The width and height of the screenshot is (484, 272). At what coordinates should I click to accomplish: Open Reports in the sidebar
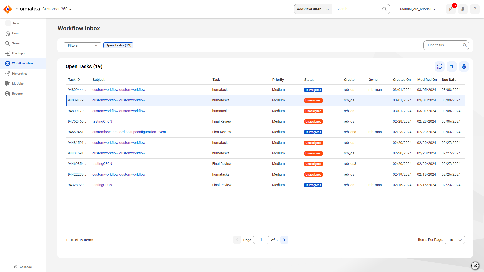23,94
